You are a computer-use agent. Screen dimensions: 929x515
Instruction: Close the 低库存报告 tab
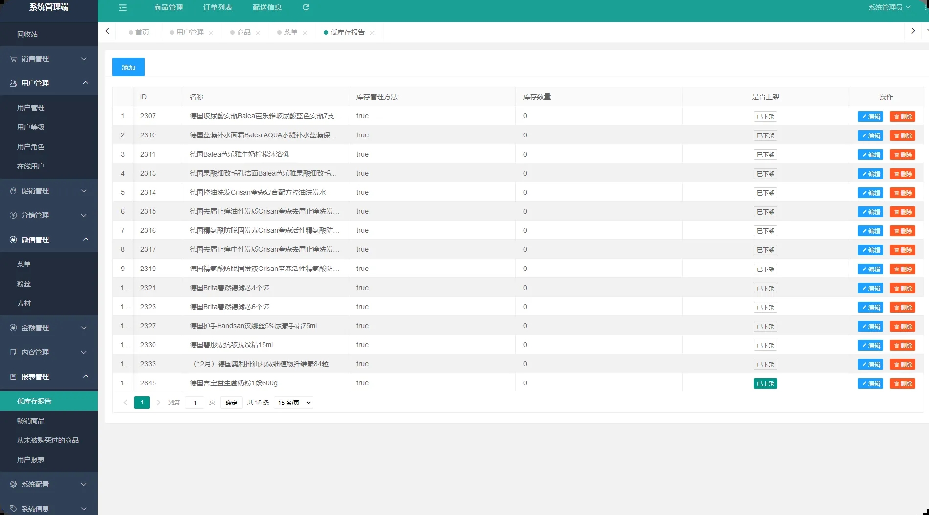point(372,33)
